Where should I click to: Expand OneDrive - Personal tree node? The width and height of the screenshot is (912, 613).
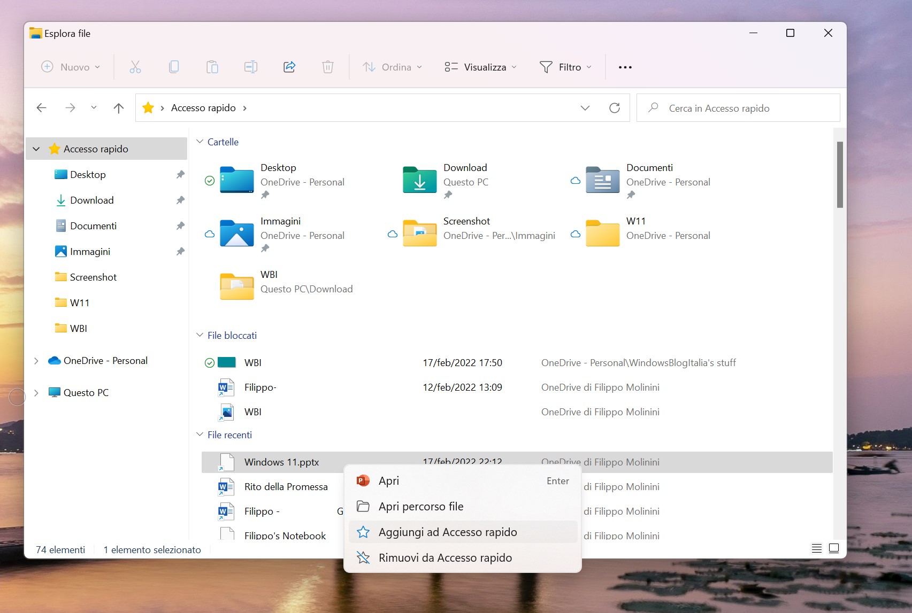pyautogui.click(x=36, y=361)
